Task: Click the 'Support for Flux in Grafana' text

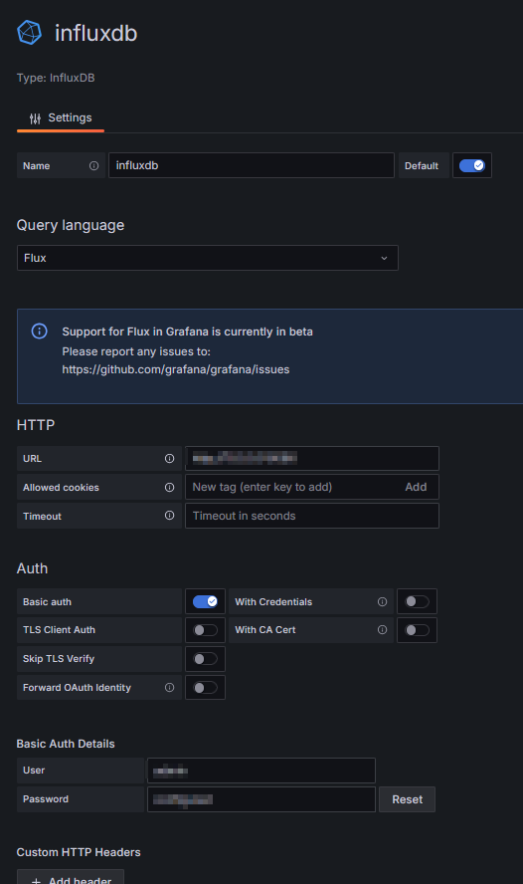Action: 188,331
